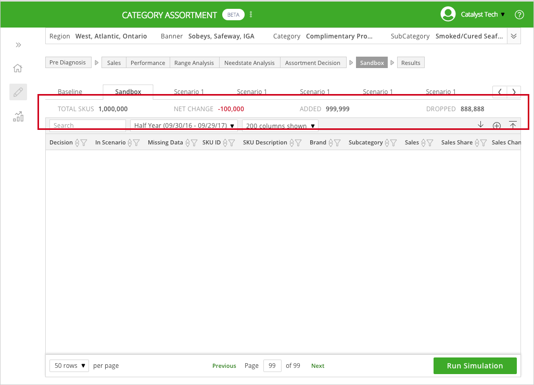This screenshot has height=385, width=534.
Task: Filter the SKU Description column
Action: (298, 143)
